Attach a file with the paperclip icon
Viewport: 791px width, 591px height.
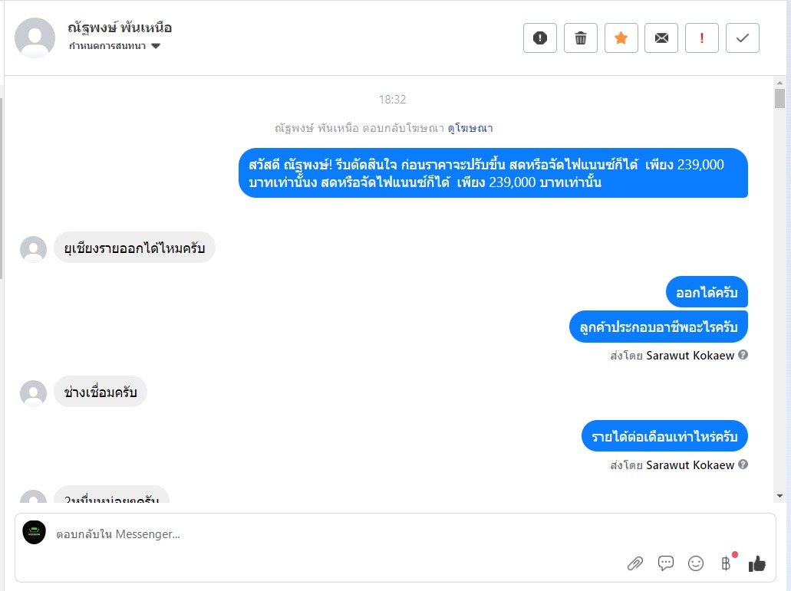(x=635, y=563)
